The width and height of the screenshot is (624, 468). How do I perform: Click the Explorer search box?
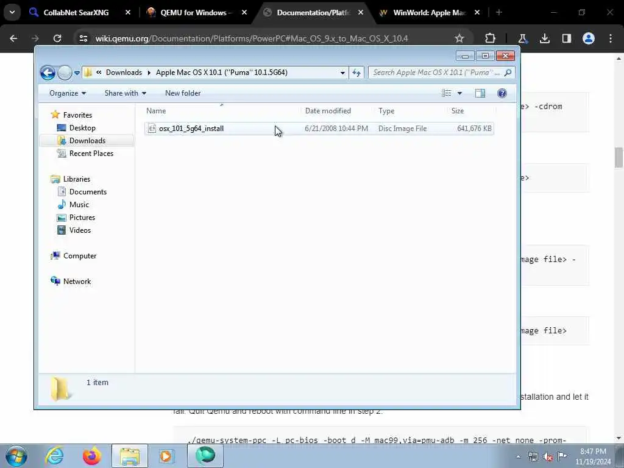(436, 73)
